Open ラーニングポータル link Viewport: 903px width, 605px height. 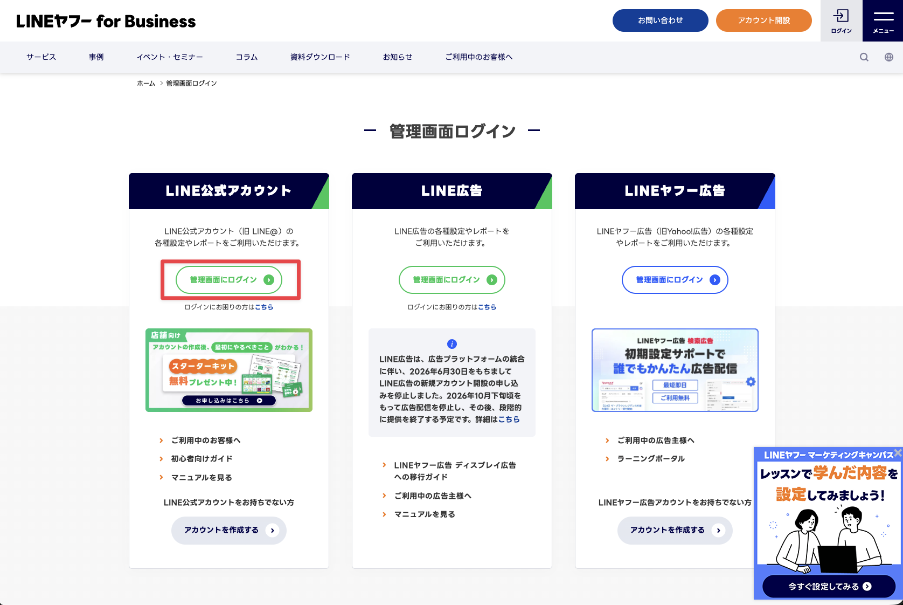651,459
